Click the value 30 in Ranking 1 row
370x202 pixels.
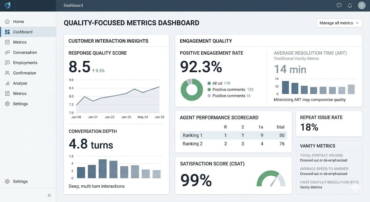pyautogui.click(x=282, y=135)
